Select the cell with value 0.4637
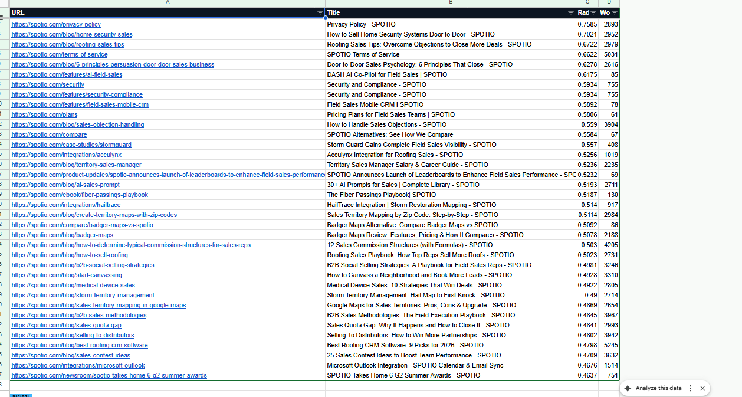Screen dimensions: 742x397 pyautogui.click(x=587, y=375)
